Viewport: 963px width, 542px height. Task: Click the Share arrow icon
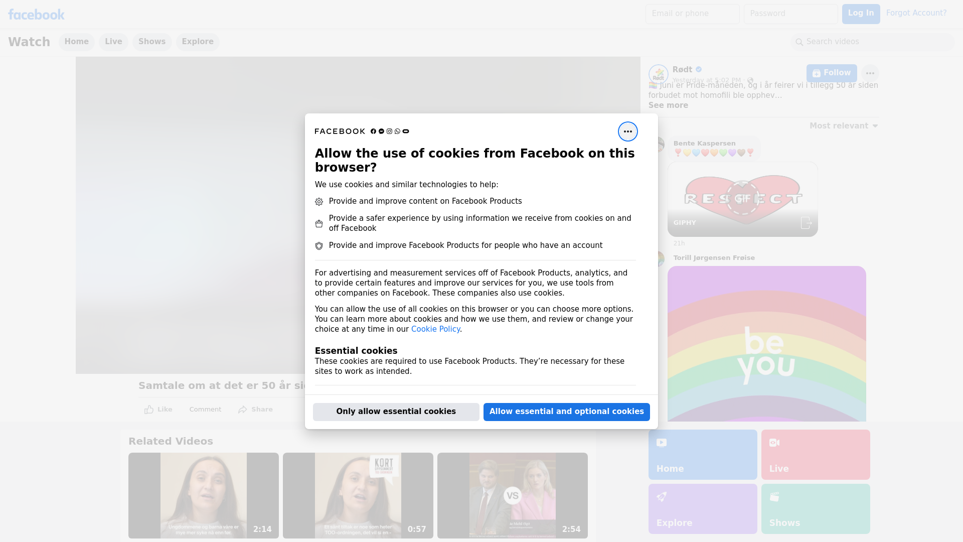[243, 410]
